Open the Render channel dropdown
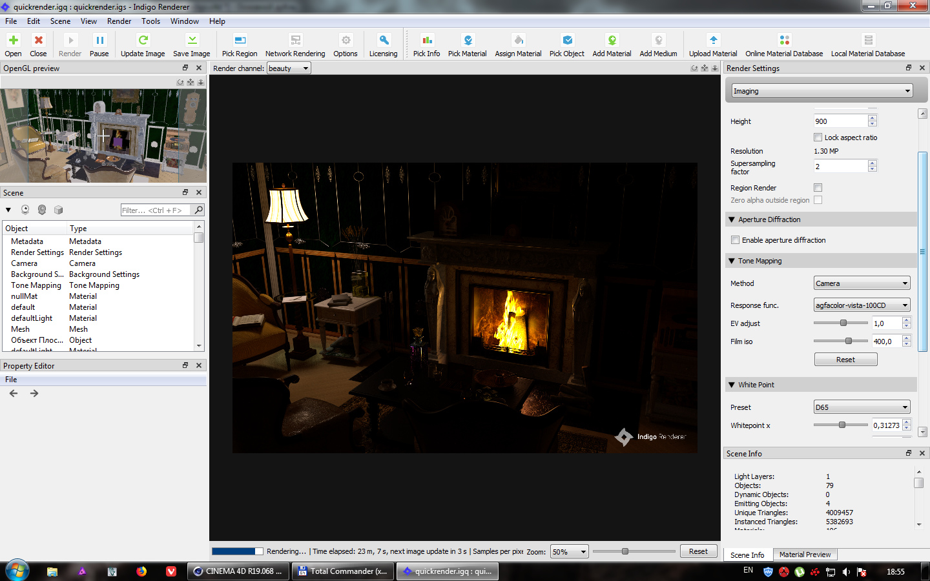 click(x=289, y=68)
